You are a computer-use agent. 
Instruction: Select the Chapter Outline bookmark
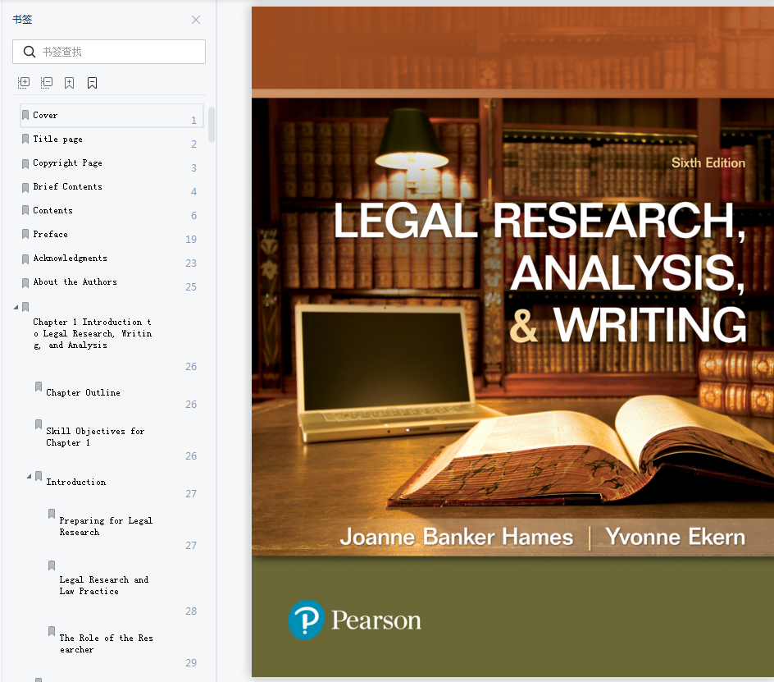83,392
